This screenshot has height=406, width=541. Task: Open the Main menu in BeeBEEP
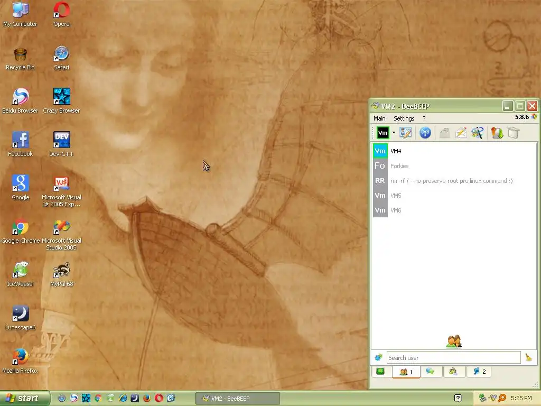[x=379, y=118]
